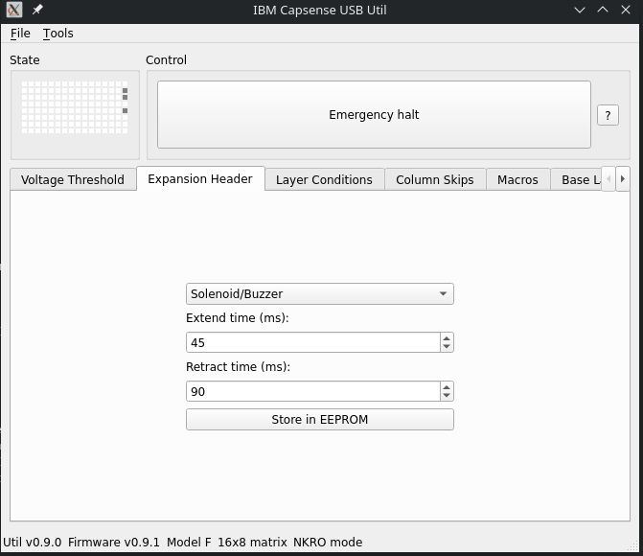Decrease Extend time with down arrow
Screen dimensions: 643x556
(447, 347)
